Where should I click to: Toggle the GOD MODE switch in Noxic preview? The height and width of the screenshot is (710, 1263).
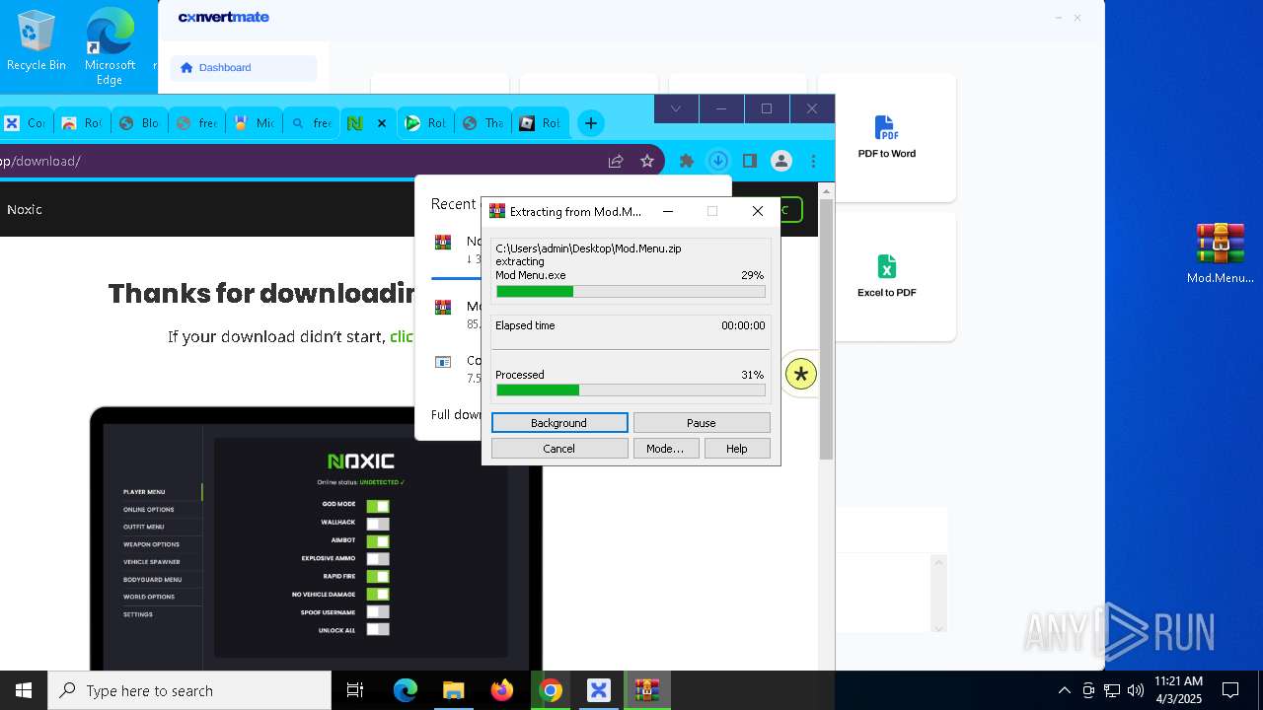click(x=378, y=506)
